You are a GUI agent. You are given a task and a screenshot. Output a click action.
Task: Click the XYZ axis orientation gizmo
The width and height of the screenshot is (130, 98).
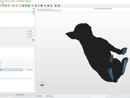42,84
